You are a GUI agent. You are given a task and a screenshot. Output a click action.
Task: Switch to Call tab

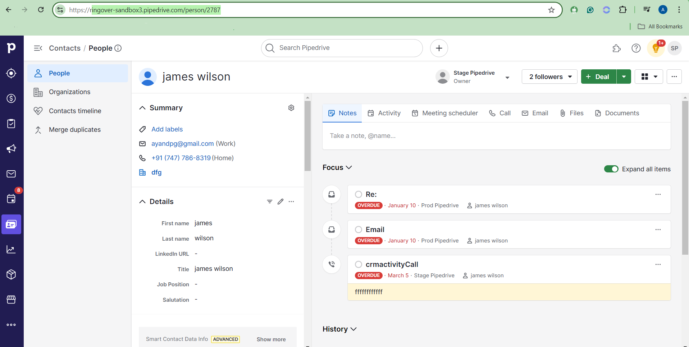point(500,113)
